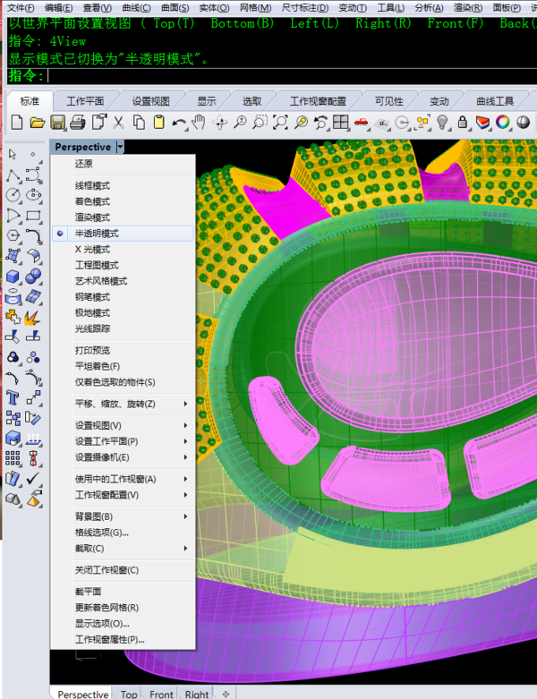Click the Undo arrow icon
537x699 pixels.
click(x=179, y=122)
